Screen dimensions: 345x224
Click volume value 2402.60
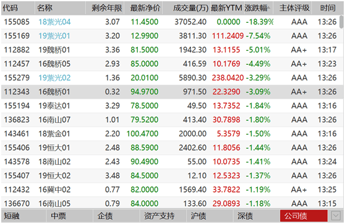(x=193, y=147)
